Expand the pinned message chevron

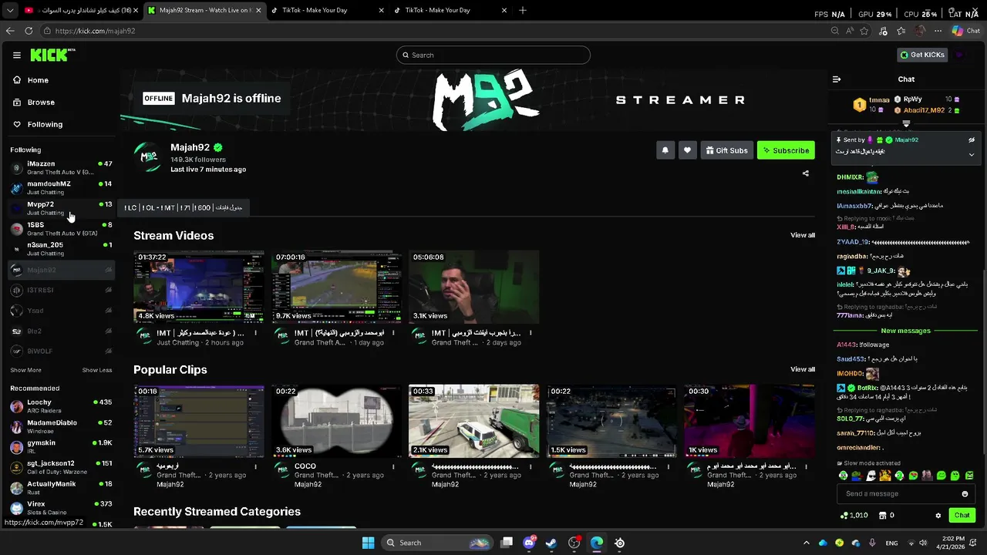tap(972, 154)
